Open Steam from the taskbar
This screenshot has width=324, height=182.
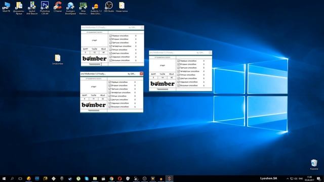pos(70,178)
